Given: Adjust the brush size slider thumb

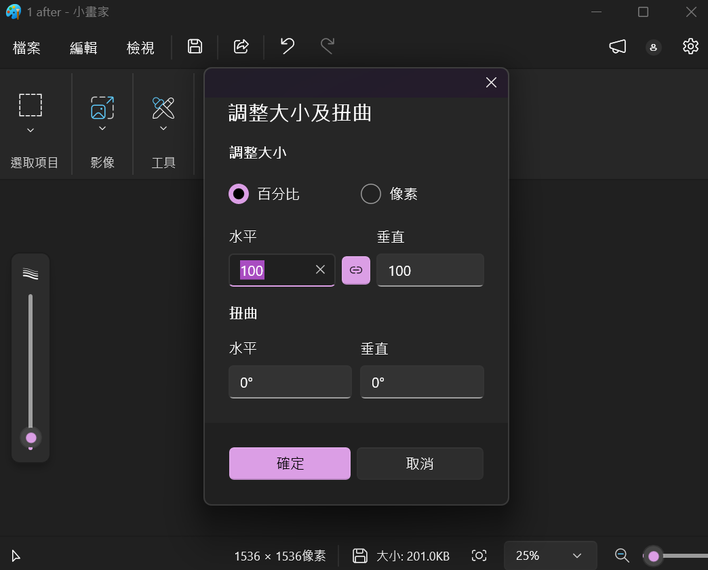Looking at the screenshot, I should 31,438.
